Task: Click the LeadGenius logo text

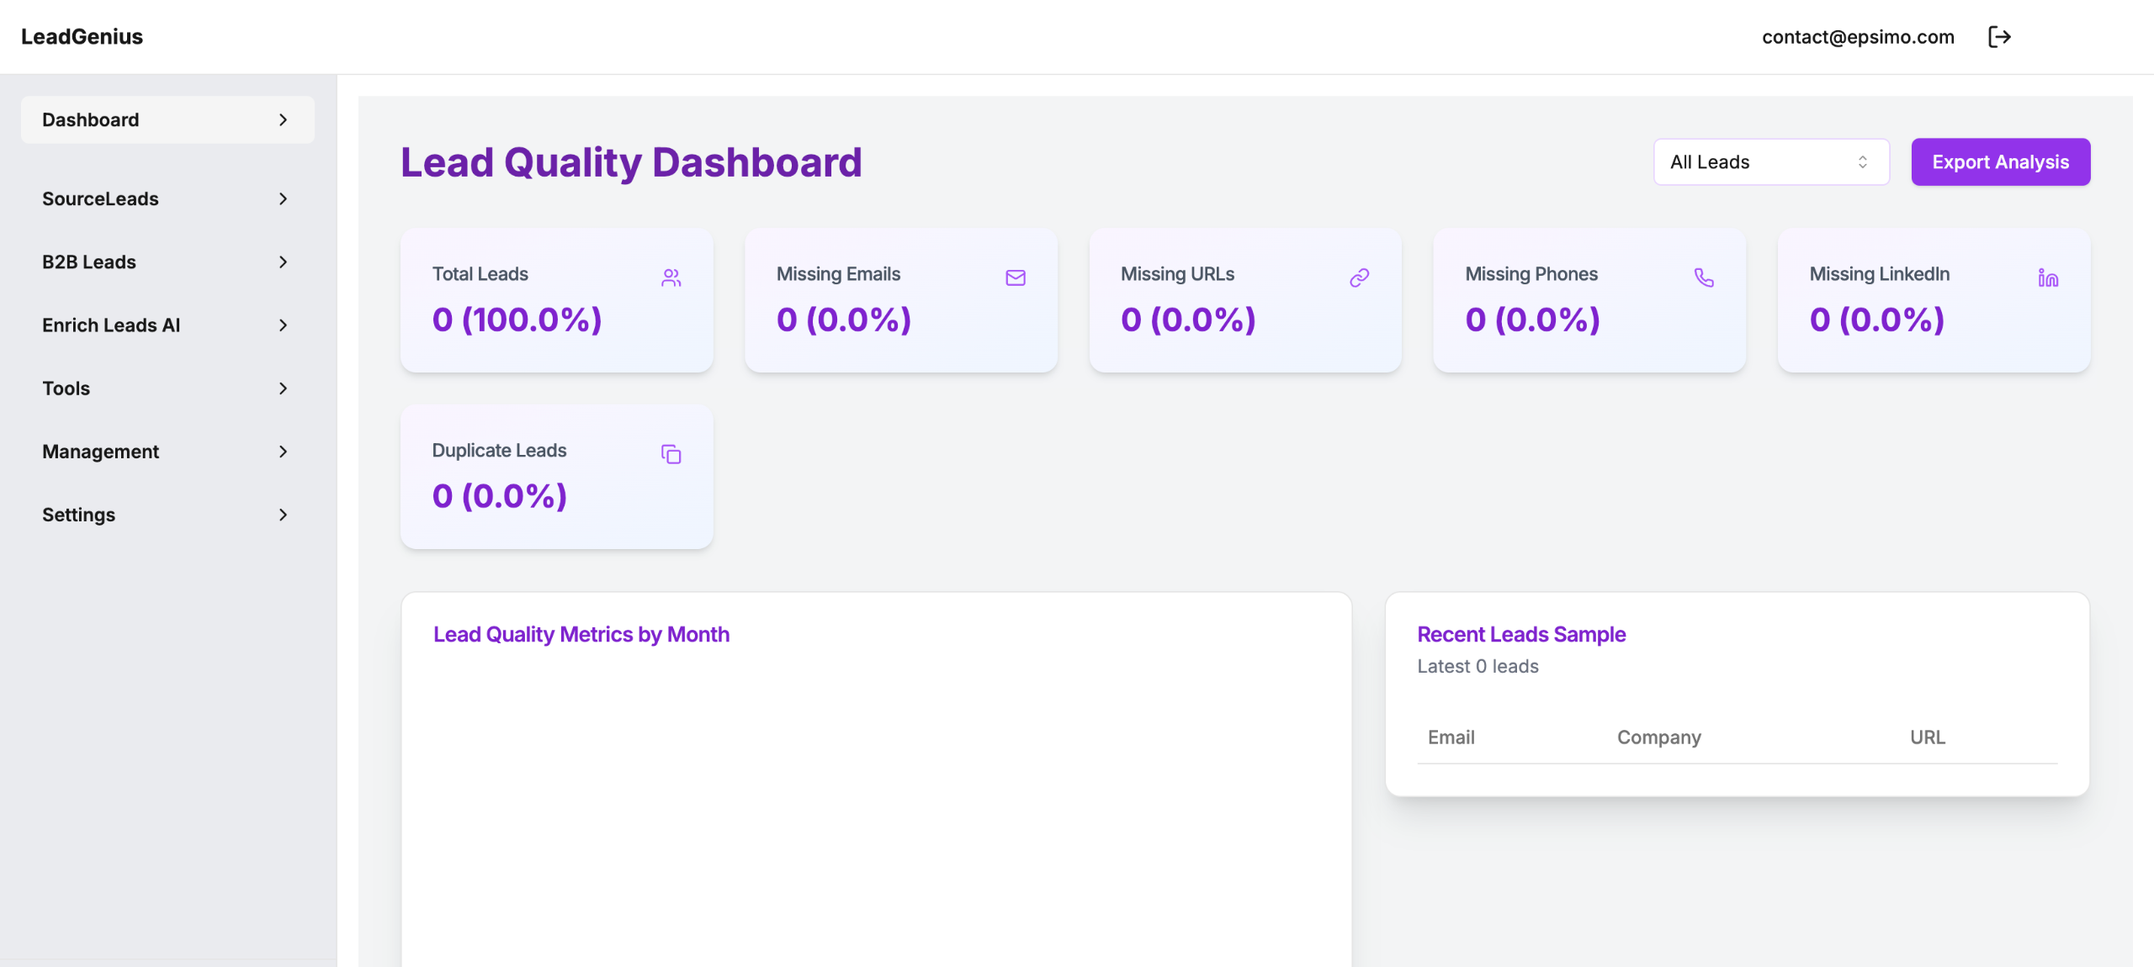Action: (x=82, y=37)
